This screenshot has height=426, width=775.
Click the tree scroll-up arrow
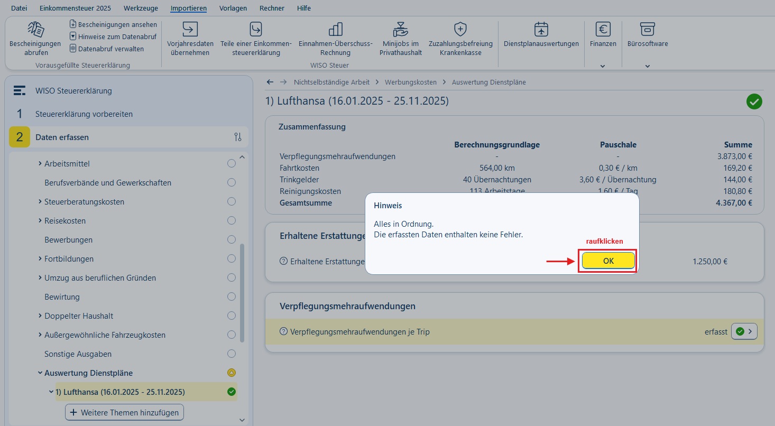242,157
